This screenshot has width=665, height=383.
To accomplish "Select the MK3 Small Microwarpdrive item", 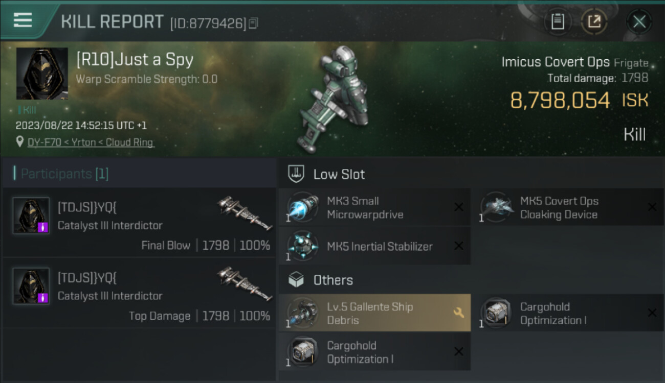I will [374, 207].
